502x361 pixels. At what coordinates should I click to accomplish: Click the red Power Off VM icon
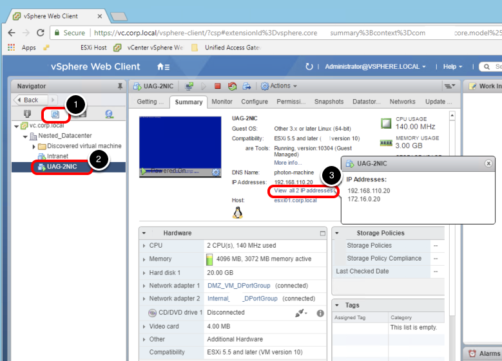(217, 86)
